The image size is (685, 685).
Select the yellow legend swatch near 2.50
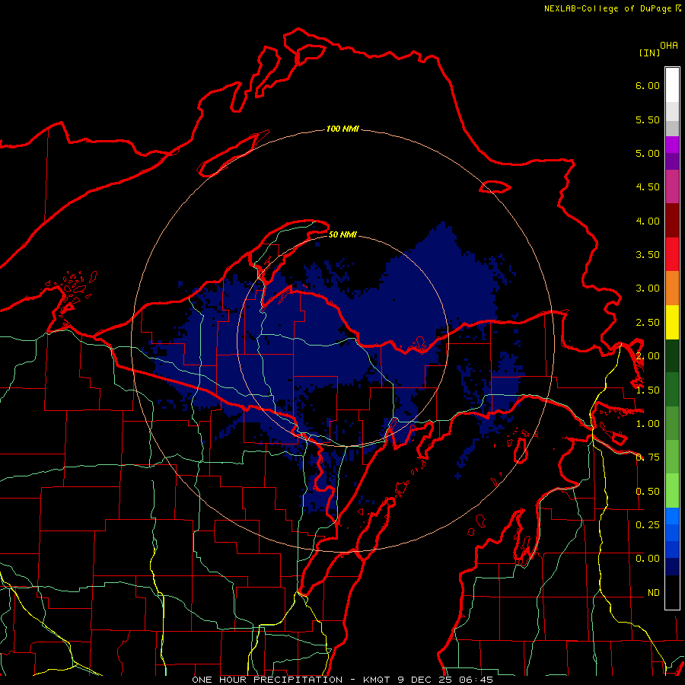tap(672, 322)
